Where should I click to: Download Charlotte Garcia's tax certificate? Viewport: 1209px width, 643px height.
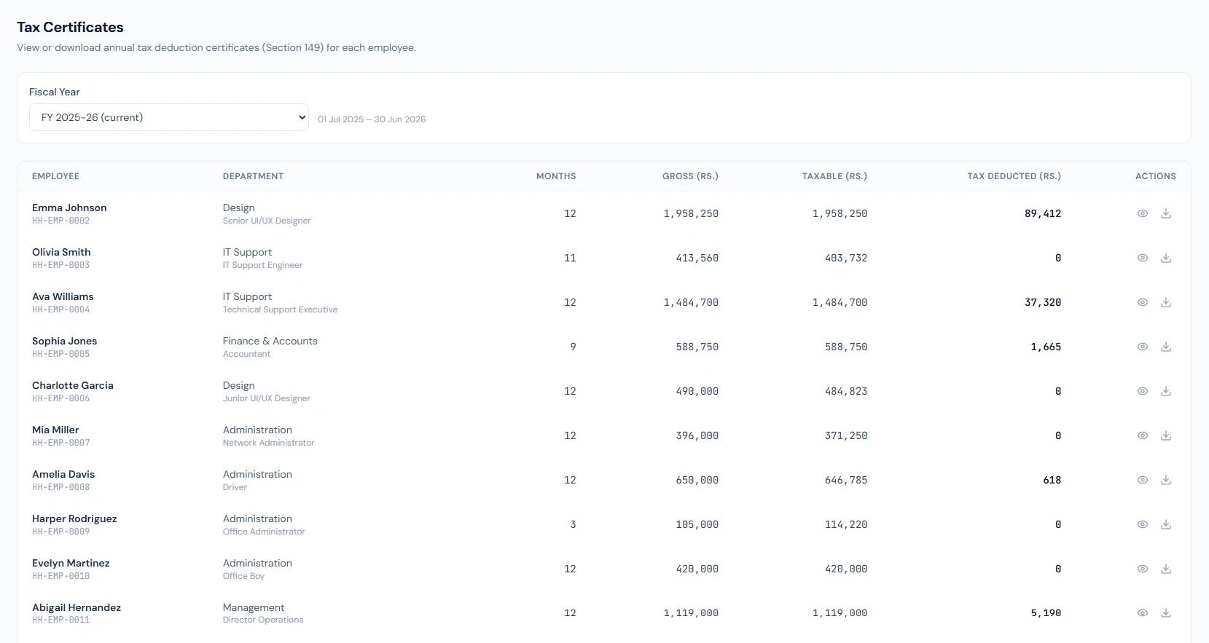click(1166, 391)
